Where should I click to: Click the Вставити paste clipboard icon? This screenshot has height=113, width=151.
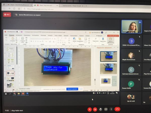coord(13,39)
